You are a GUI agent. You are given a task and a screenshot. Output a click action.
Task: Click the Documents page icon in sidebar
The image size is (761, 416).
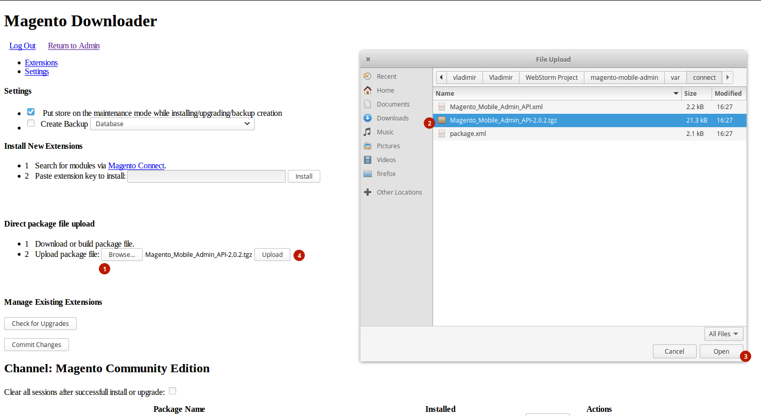tap(367, 104)
